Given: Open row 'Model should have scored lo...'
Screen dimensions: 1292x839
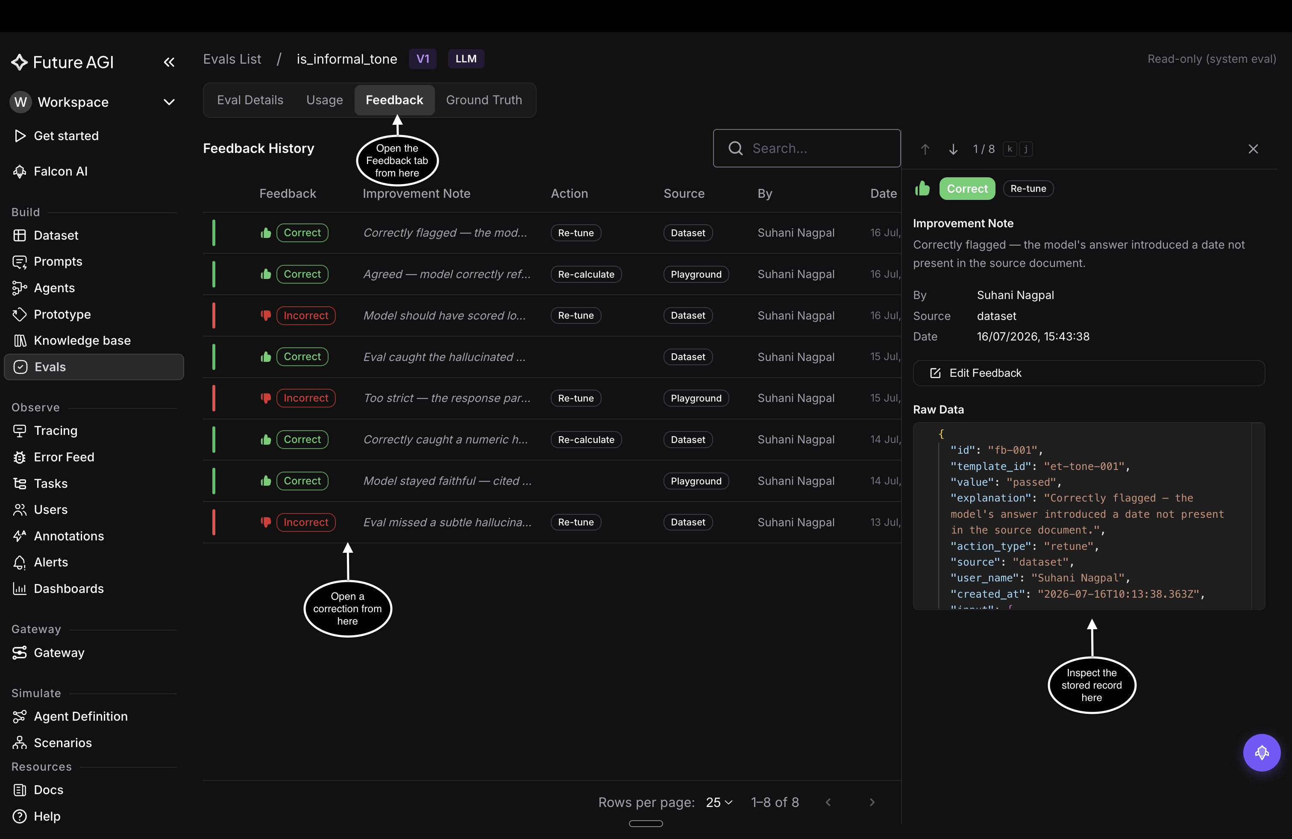Looking at the screenshot, I should click(552, 315).
